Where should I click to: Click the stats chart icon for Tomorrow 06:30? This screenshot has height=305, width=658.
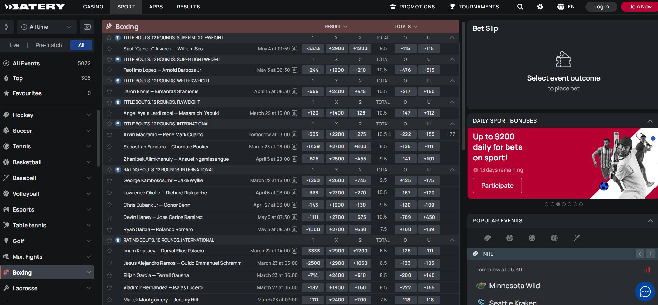(647, 270)
